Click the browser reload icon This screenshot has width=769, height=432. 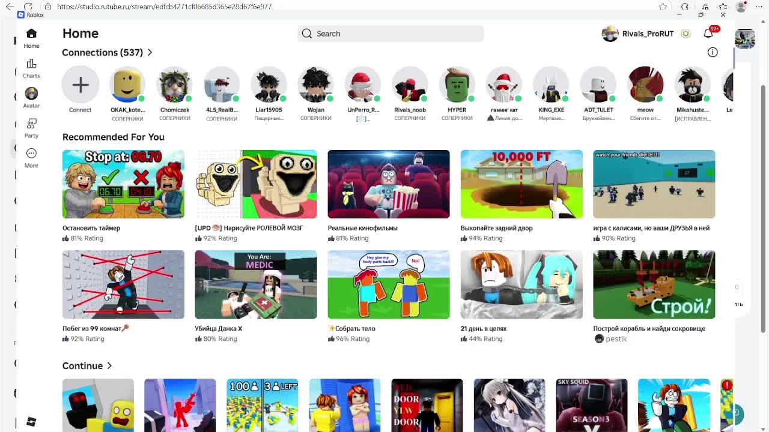[28, 6]
